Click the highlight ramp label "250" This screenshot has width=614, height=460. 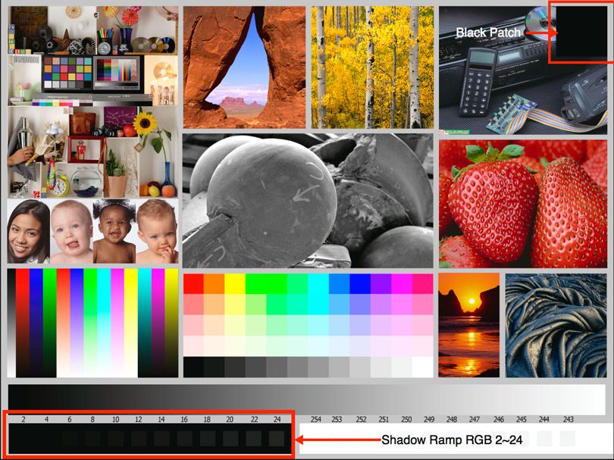[x=406, y=419]
